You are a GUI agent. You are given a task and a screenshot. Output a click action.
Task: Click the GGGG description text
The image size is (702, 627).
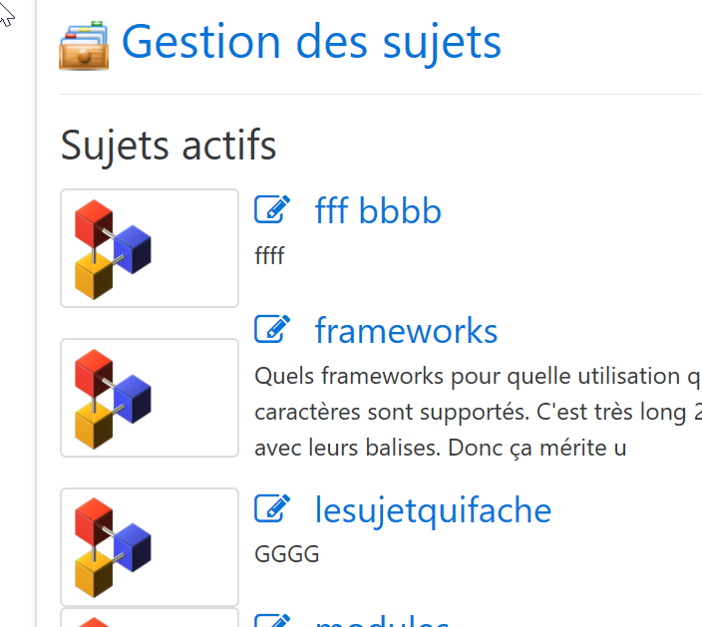(x=286, y=554)
